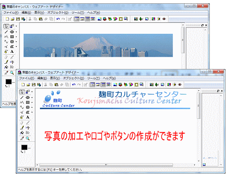
Task: Toggle fourth colorful view button in front window toolbar
Action: click(108, 85)
